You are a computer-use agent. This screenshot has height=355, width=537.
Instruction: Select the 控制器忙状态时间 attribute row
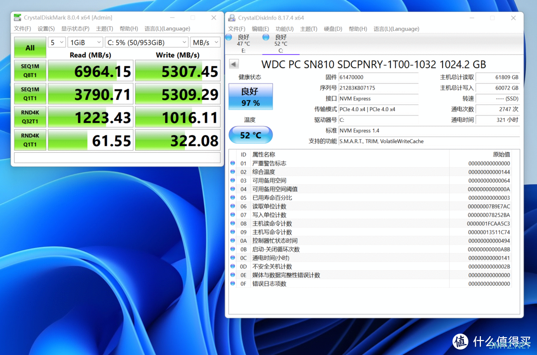coord(370,241)
